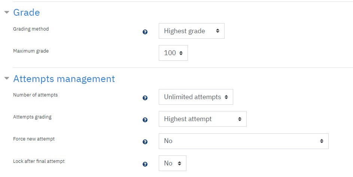Open the Maximum grade 100 dropdown
353x177 pixels.
[173, 53]
